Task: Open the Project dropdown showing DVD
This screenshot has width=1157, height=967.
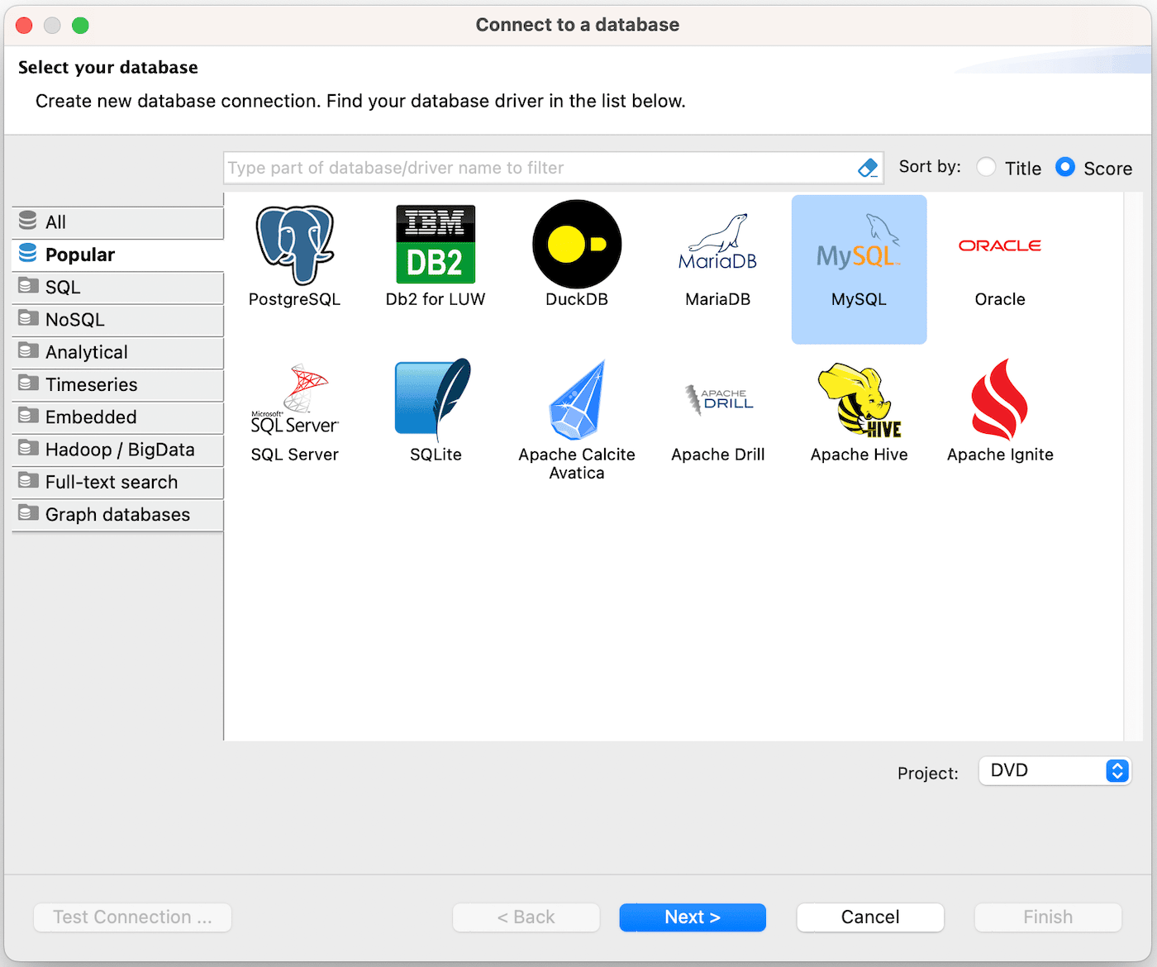Action: point(1054,771)
